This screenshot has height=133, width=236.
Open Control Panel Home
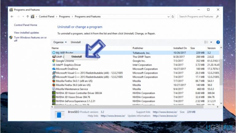[26, 25]
